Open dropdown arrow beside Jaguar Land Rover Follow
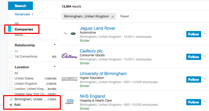 point(205,34)
